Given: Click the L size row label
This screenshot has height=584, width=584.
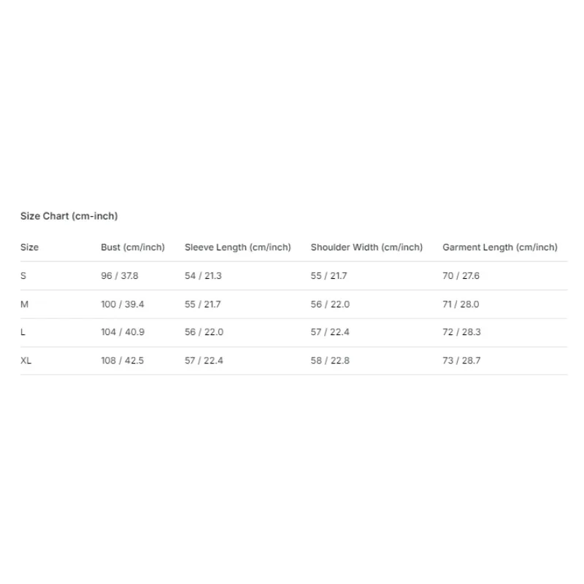Looking at the screenshot, I should click(x=23, y=332).
